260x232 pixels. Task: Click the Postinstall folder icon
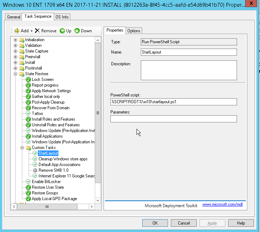pyautogui.click(x=22, y=68)
